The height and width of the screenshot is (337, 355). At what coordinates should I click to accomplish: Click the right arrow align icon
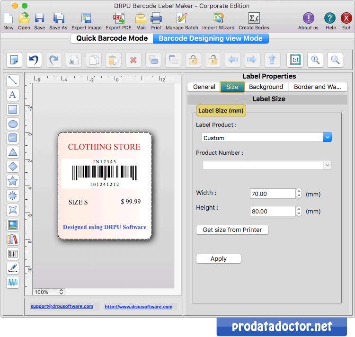click(252, 60)
